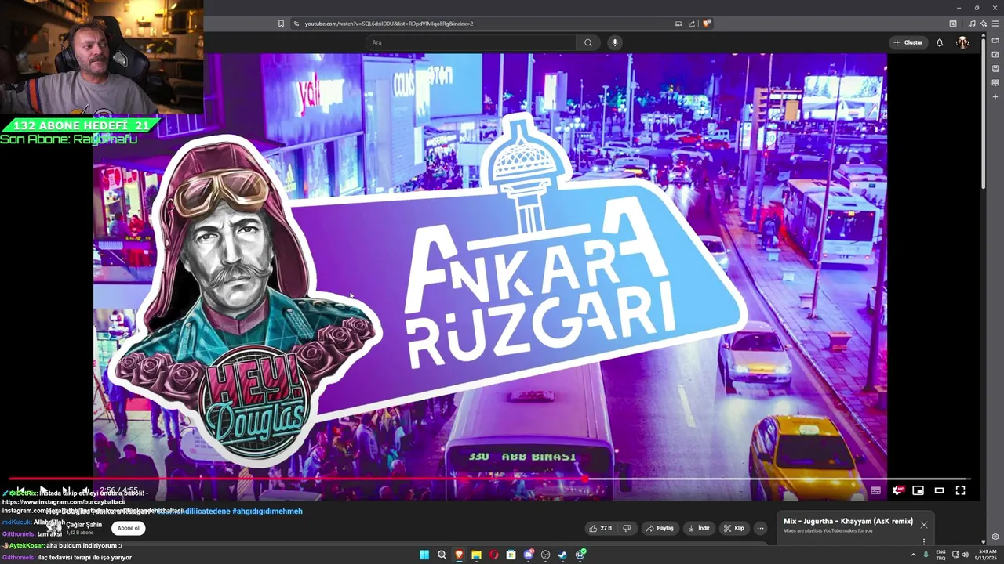The height and width of the screenshot is (564, 1004).
Task: Toggle subtitles on the video player
Action: [x=875, y=490]
